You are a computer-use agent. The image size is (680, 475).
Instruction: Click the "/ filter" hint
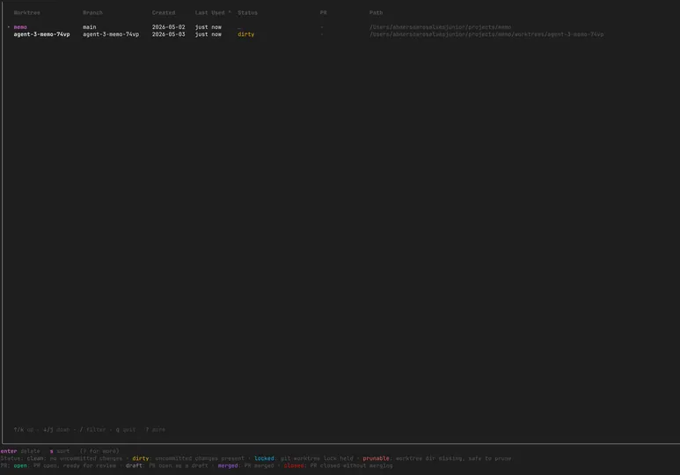[x=92, y=429]
